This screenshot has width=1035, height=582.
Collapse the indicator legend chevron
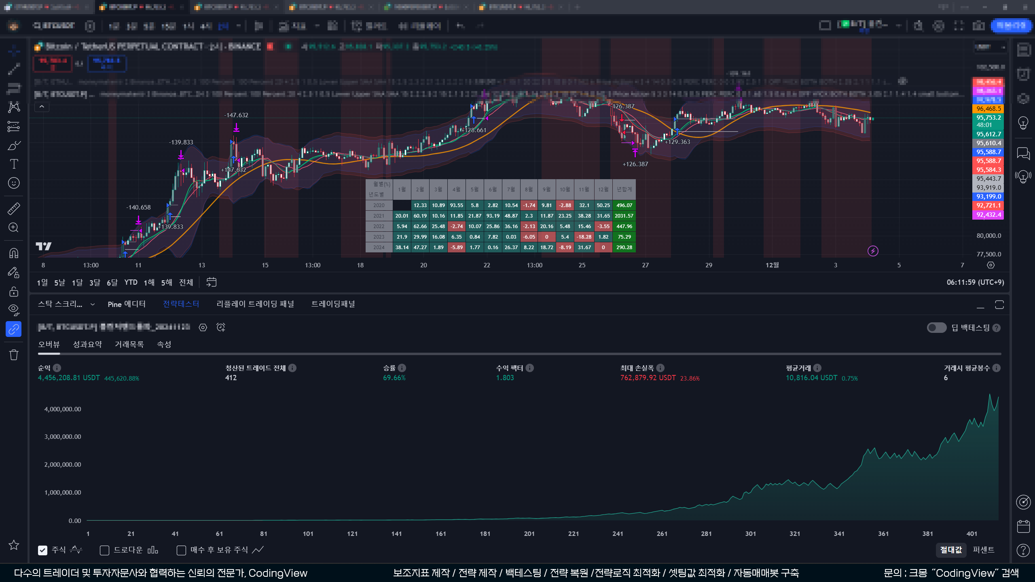coord(42,107)
